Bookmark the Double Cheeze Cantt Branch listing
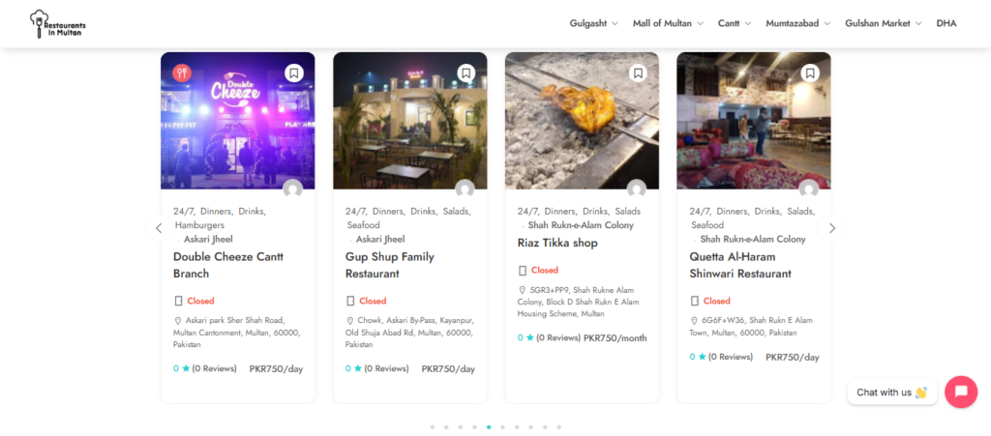The height and width of the screenshot is (436, 991). coord(294,73)
